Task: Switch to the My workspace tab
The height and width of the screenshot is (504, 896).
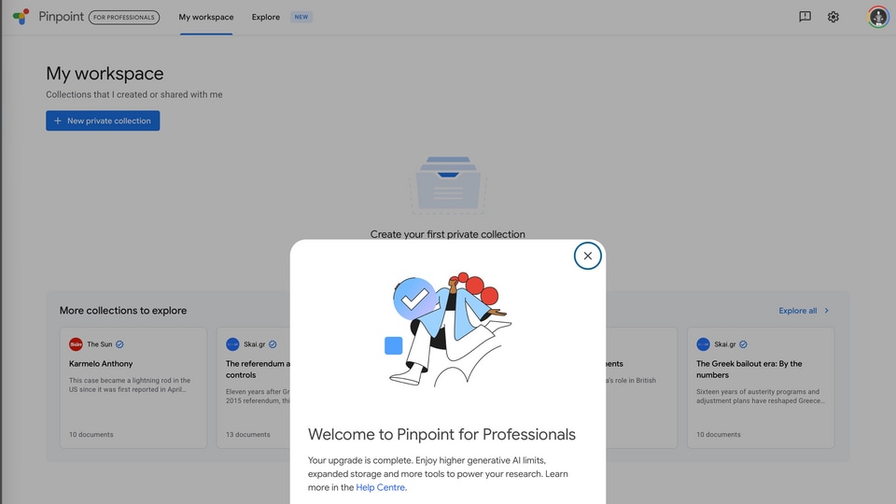Action: coord(205,17)
